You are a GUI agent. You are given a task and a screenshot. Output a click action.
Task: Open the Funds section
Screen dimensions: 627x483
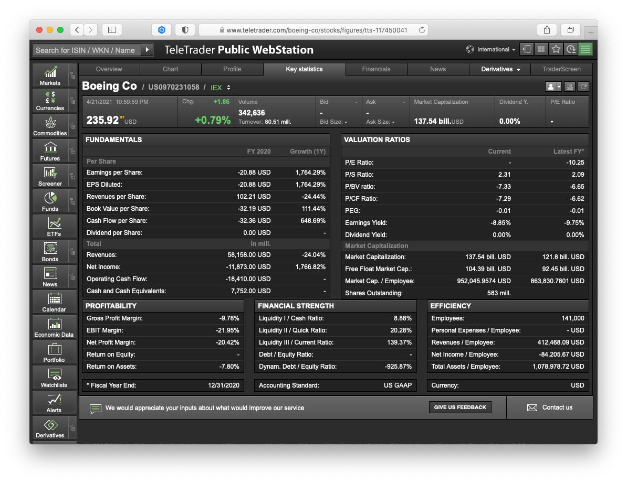point(50,201)
